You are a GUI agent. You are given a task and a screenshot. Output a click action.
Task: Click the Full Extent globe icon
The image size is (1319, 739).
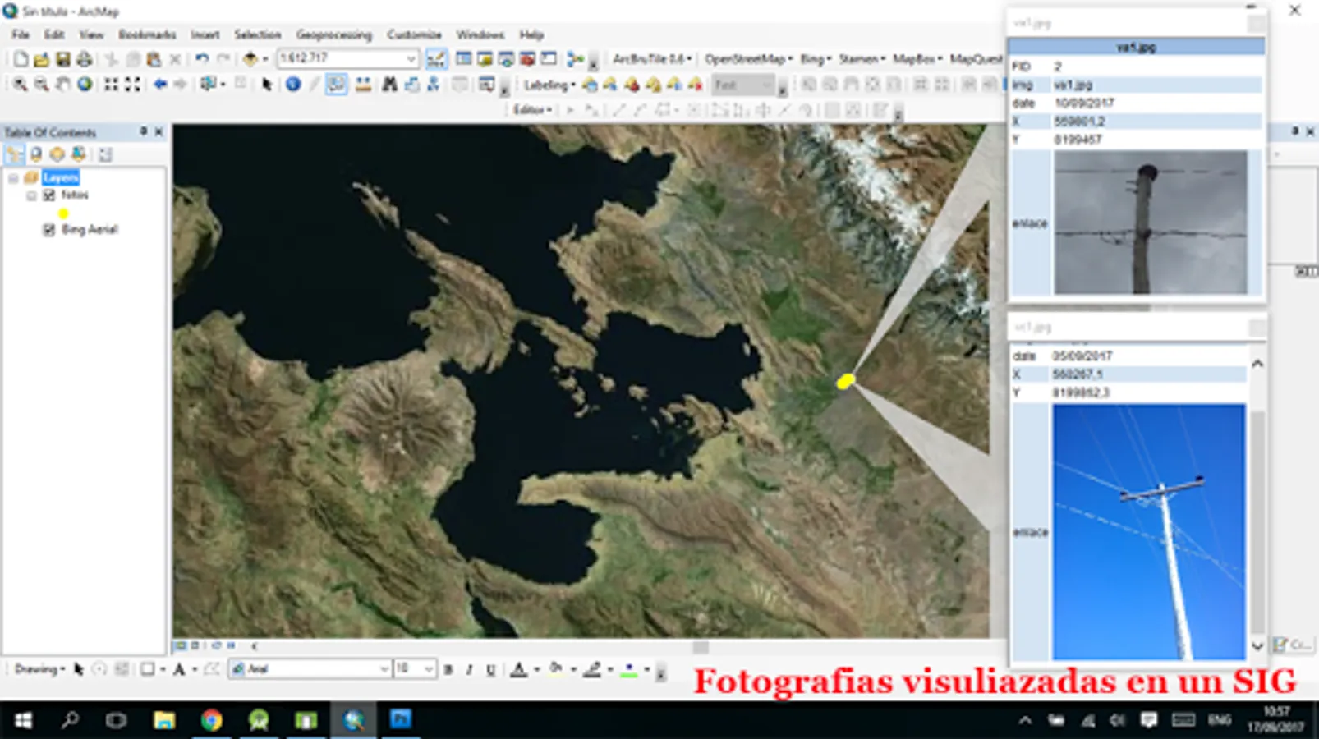point(85,85)
